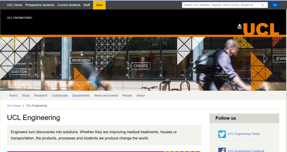Click the search magnifier icon
The width and height of the screenshot is (287, 152).
(x=262, y=5)
